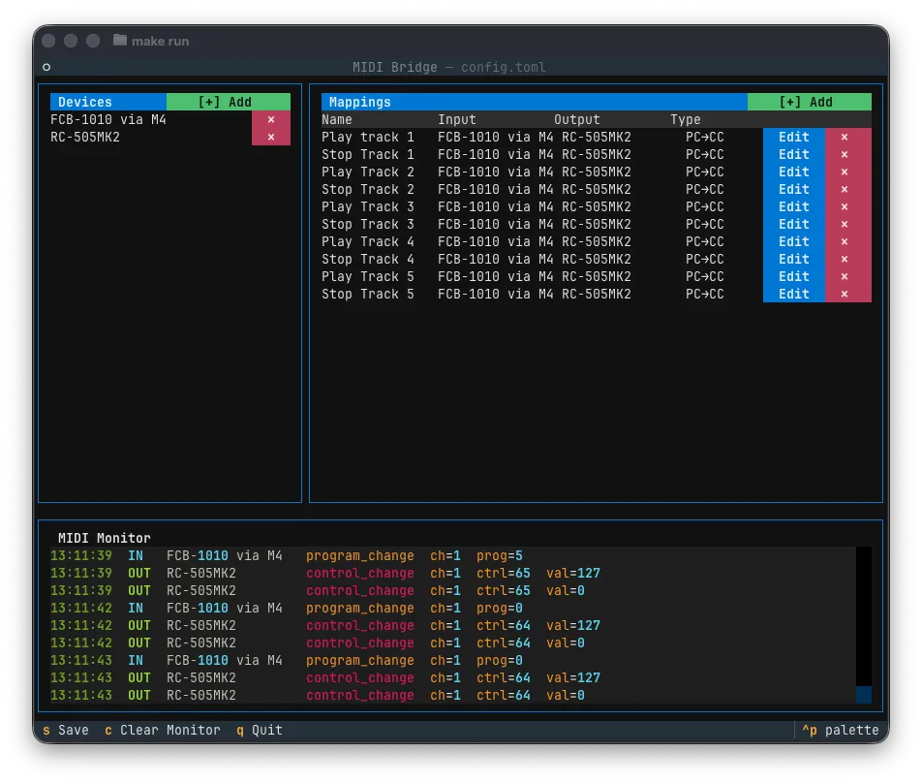Edit the Play Track 5 mapping
This screenshot has height=784, width=922.
click(794, 276)
